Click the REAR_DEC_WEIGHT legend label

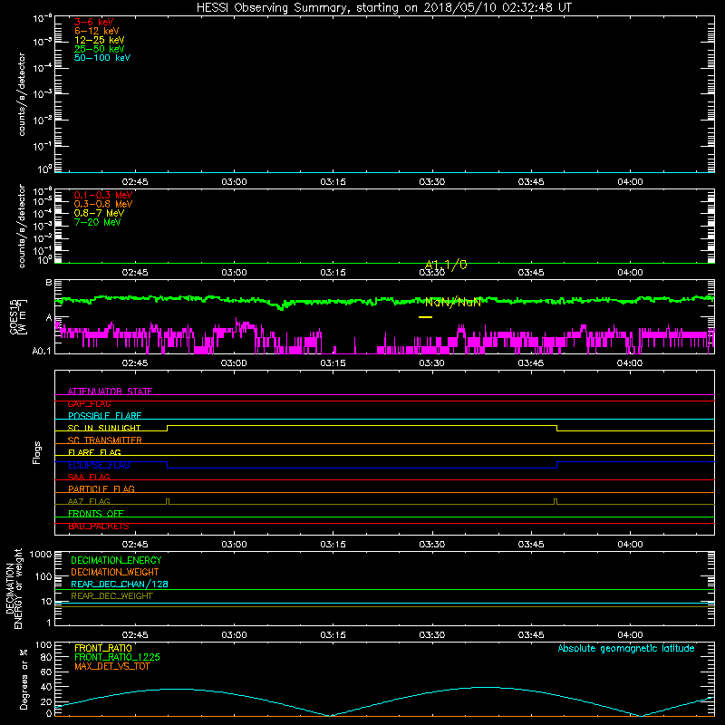tap(111, 596)
